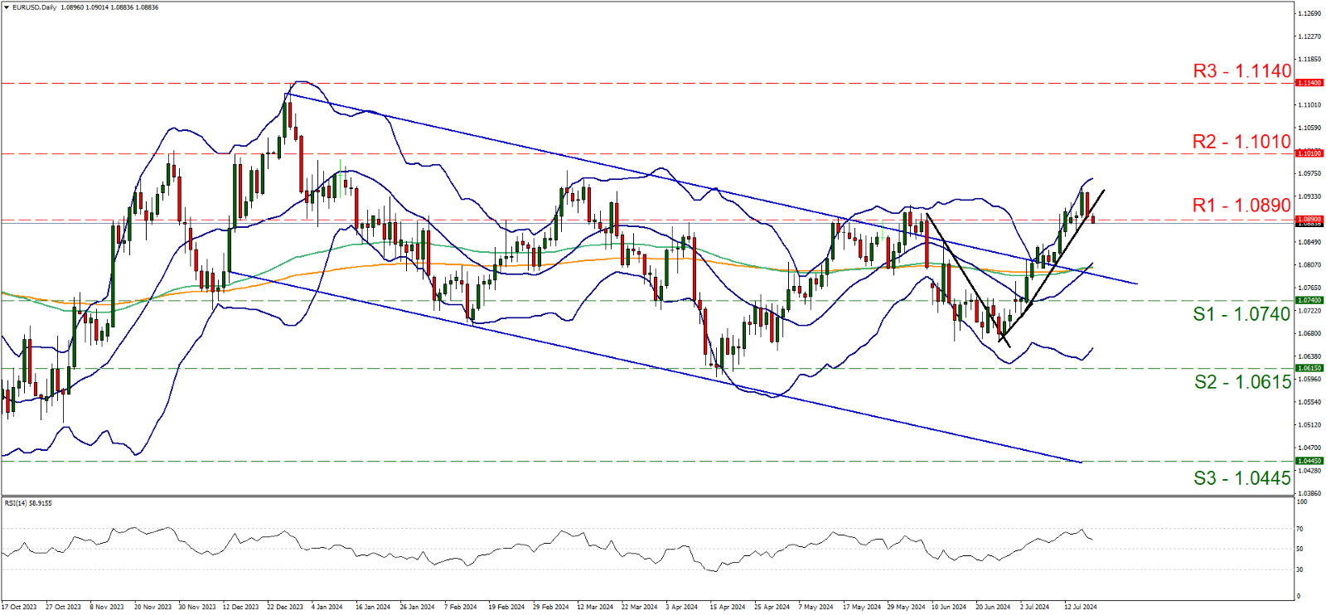1326x615 pixels.
Task: Select the EURUSD.Daily chart title text
Action: 34,7
